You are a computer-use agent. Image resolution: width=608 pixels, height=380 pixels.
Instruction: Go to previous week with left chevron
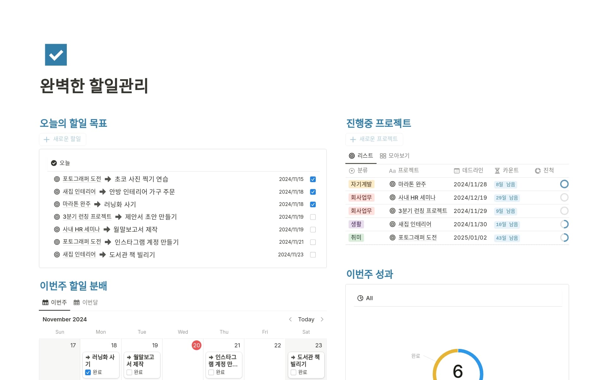(290, 319)
